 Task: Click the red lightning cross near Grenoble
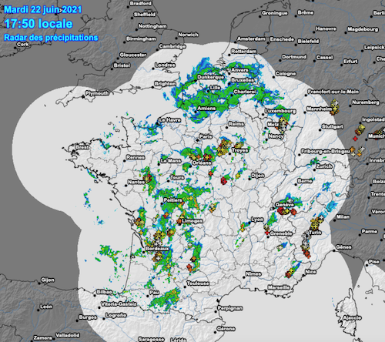tap(267, 233)
